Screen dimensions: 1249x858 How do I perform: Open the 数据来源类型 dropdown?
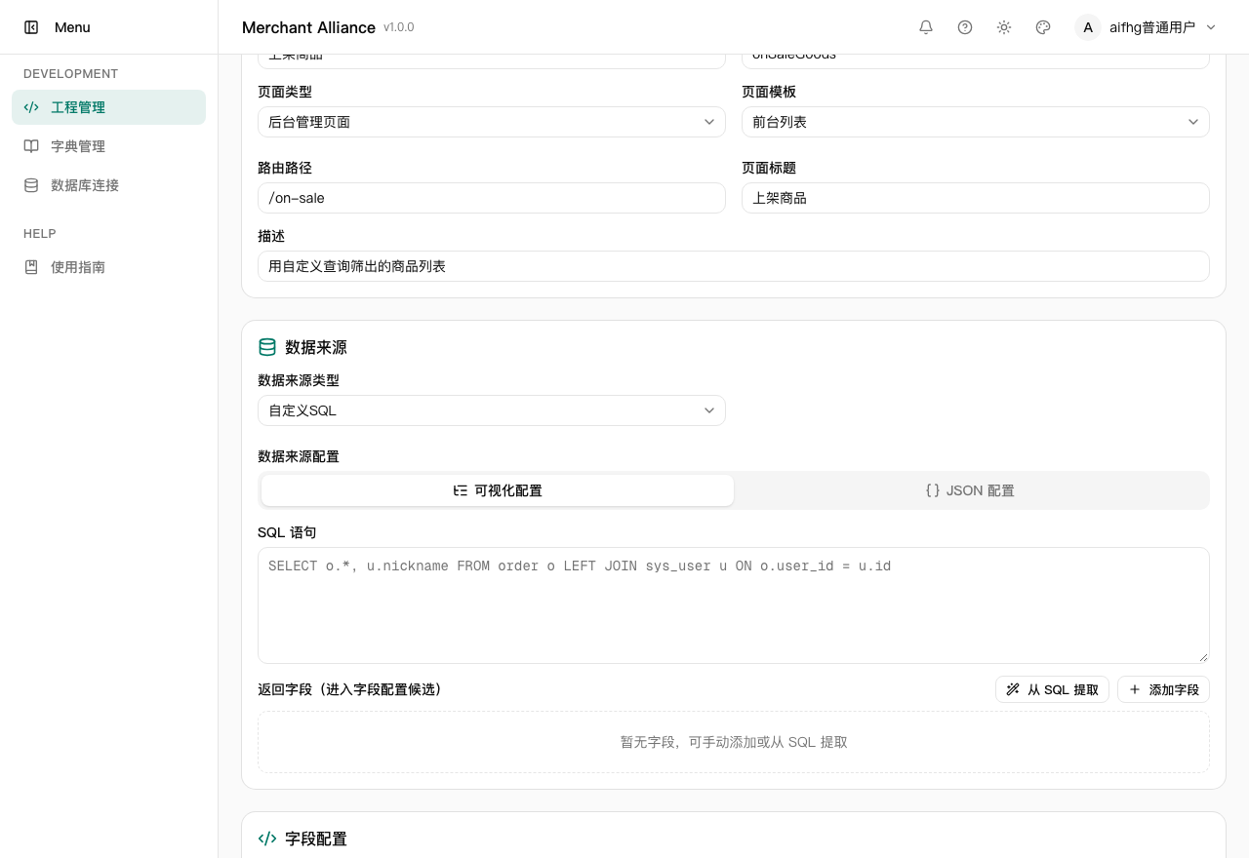point(492,410)
